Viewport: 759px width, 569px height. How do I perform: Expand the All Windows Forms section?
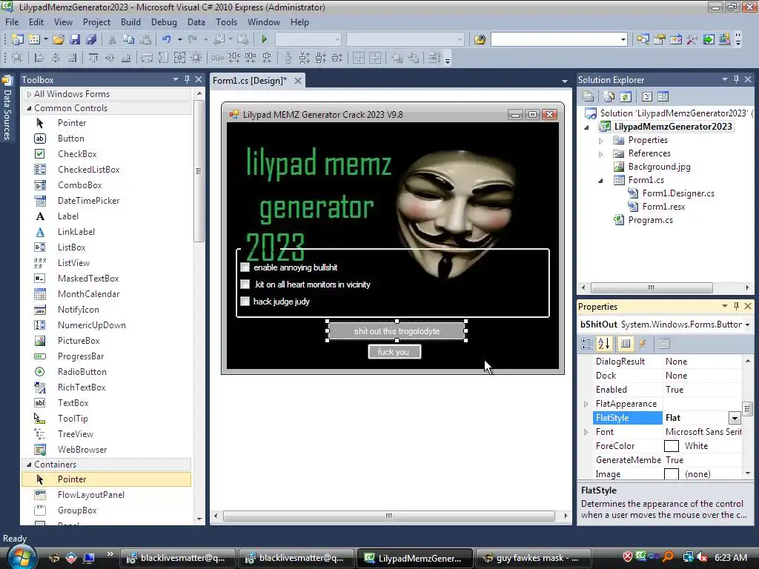[29, 94]
